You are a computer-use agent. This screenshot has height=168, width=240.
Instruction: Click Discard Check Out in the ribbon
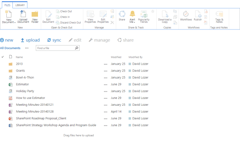coord(68,23)
